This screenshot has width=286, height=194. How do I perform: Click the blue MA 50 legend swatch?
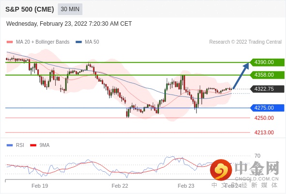79,42
